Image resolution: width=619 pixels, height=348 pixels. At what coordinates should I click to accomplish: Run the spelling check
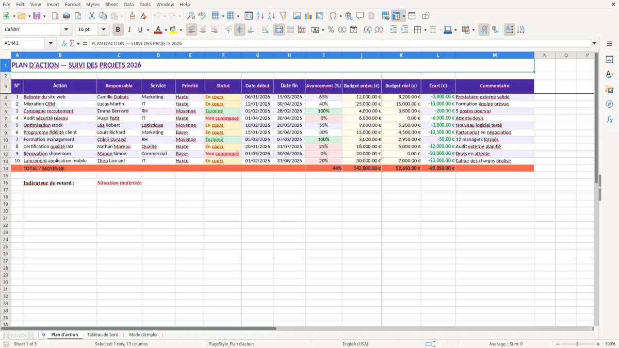[x=202, y=16]
